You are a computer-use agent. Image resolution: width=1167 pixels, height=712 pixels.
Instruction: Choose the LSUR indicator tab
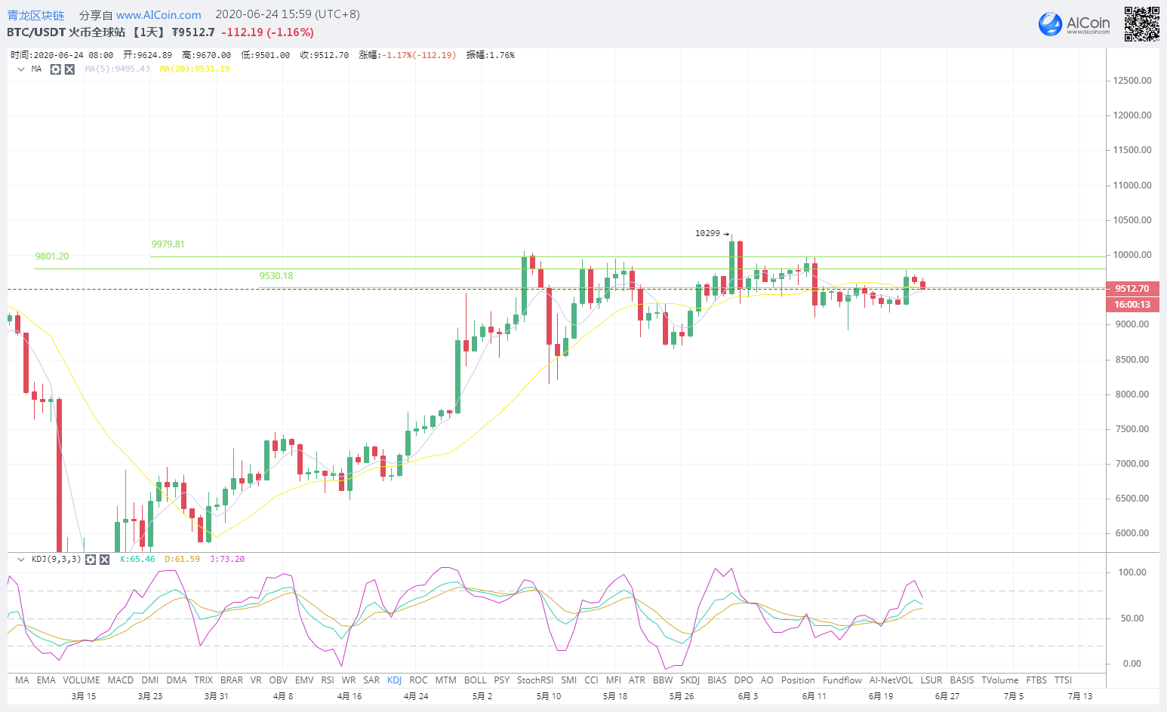[x=931, y=680]
